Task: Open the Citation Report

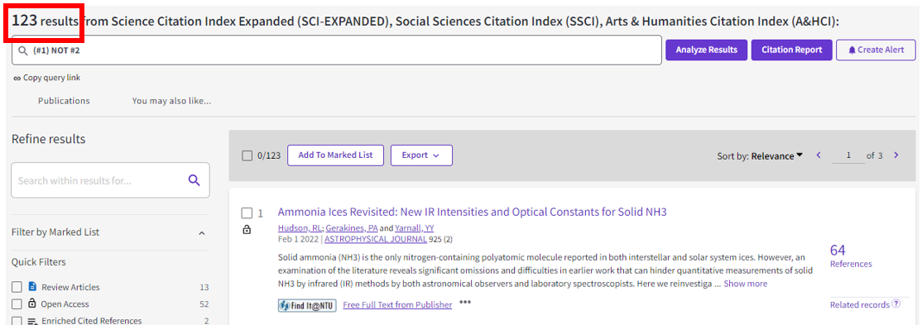Action: point(791,50)
